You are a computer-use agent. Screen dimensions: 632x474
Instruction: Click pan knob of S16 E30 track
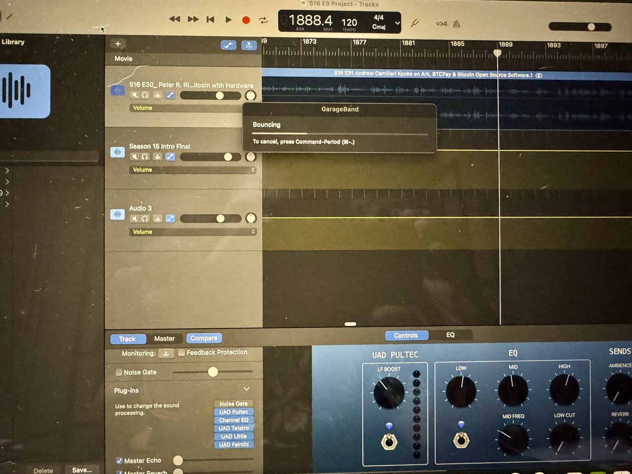(x=251, y=95)
